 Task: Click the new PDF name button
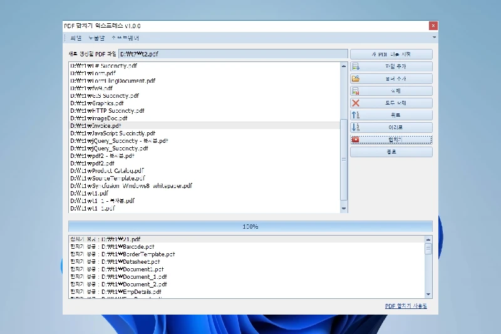coord(391,55)
